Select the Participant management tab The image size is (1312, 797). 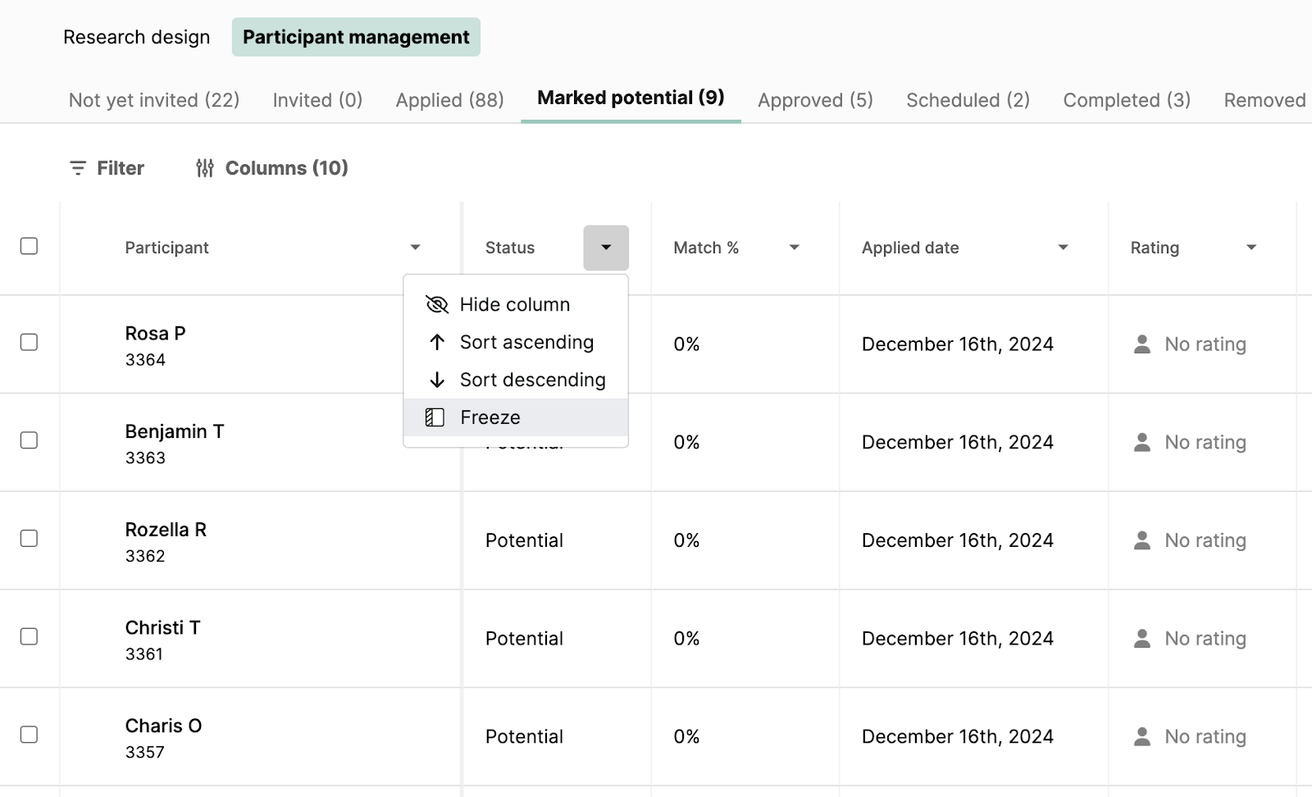[356, 37]
